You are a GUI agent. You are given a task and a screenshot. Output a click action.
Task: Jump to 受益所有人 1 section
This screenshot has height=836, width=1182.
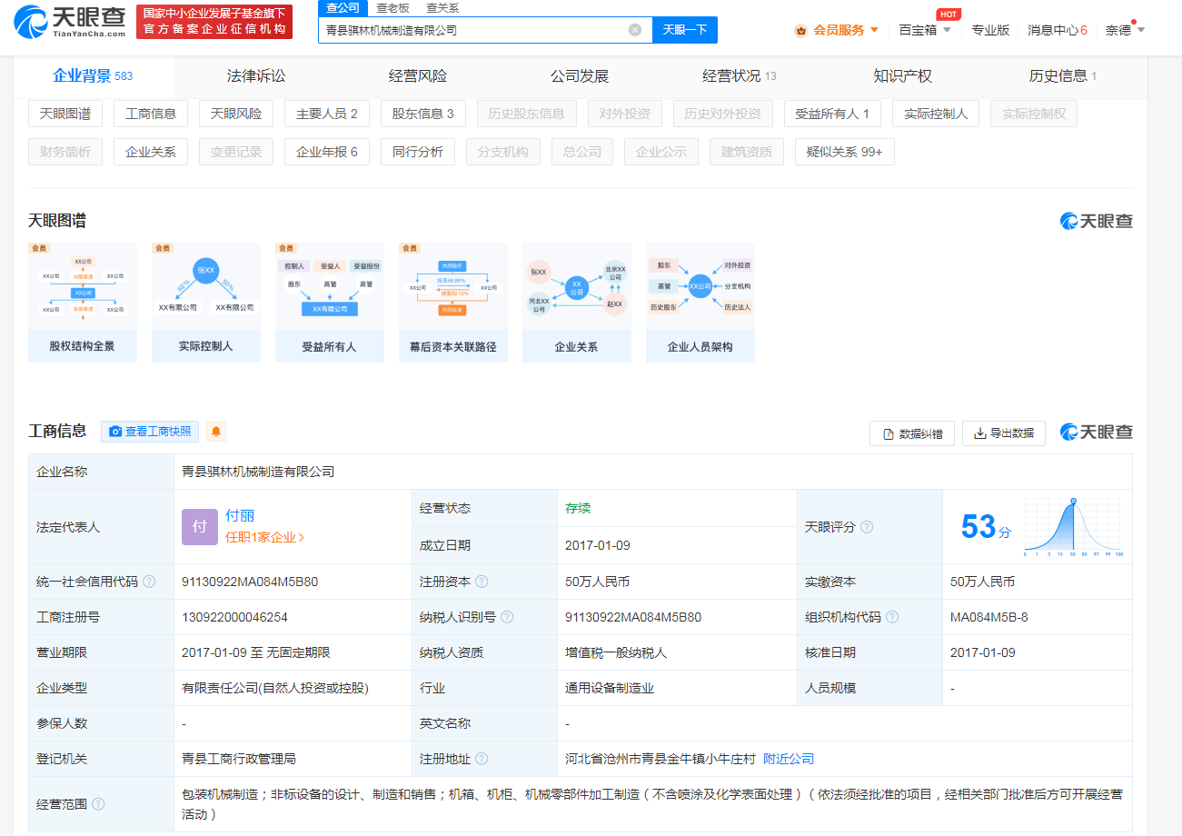tap(832, 114)
